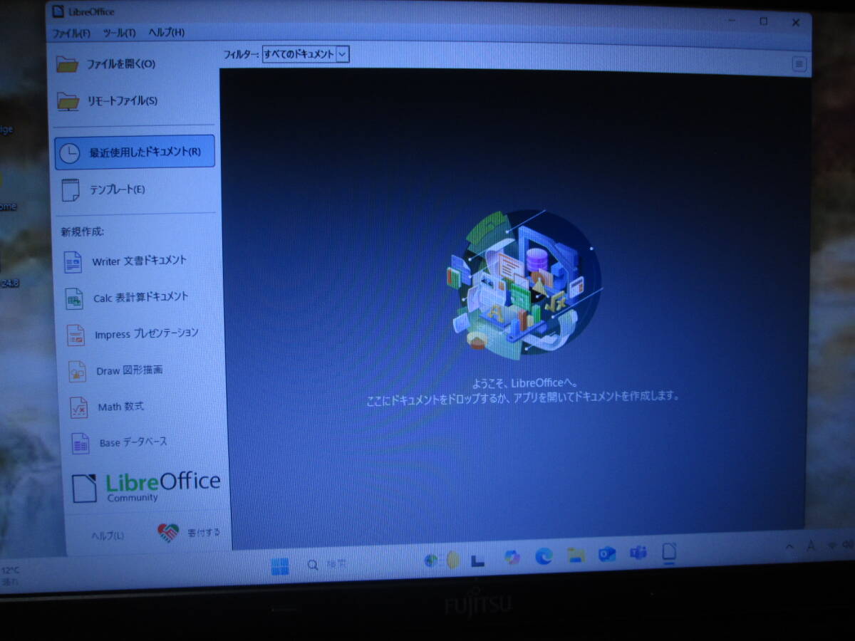Open Copilot from the taskbar
The height and width of the screenshot is (641, 855).
tap(512, 557)
